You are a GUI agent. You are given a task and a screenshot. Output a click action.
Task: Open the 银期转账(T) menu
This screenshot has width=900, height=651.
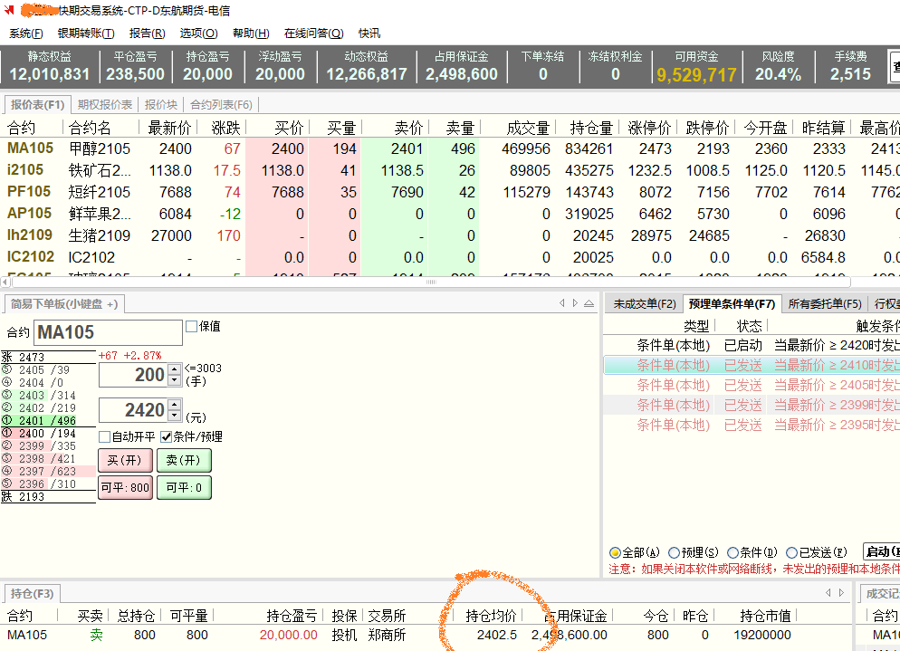coord(86,34)
